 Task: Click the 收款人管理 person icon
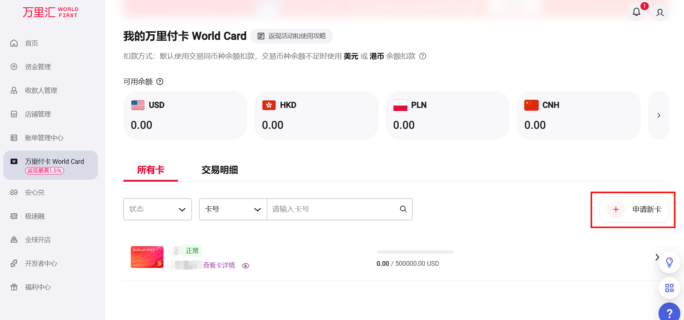tap(14, 90)
